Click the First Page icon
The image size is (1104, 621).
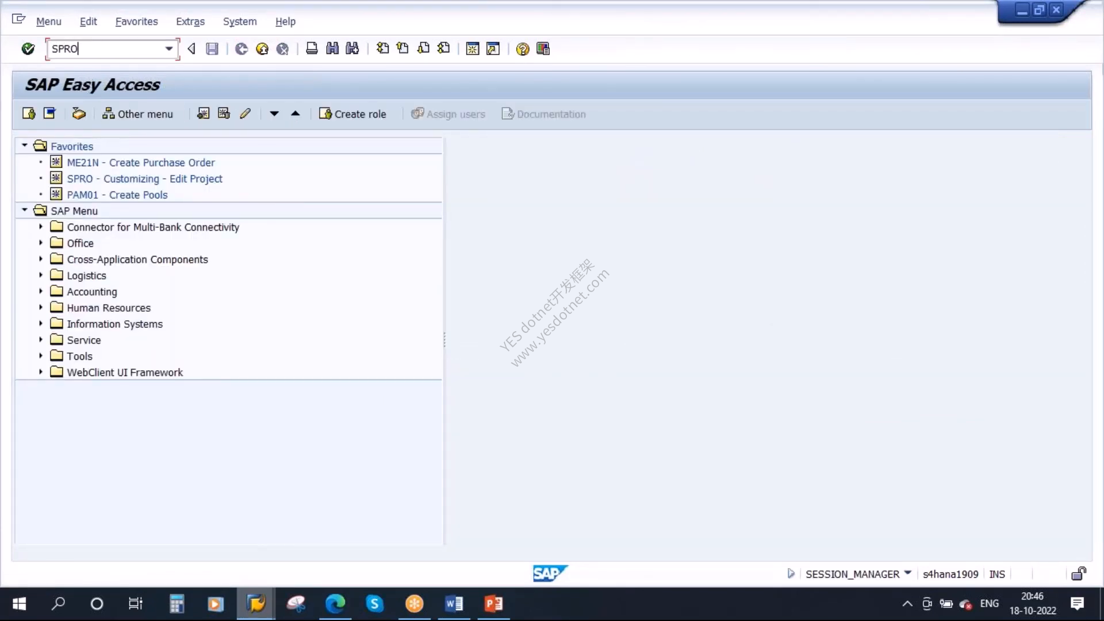coord(382,49)
